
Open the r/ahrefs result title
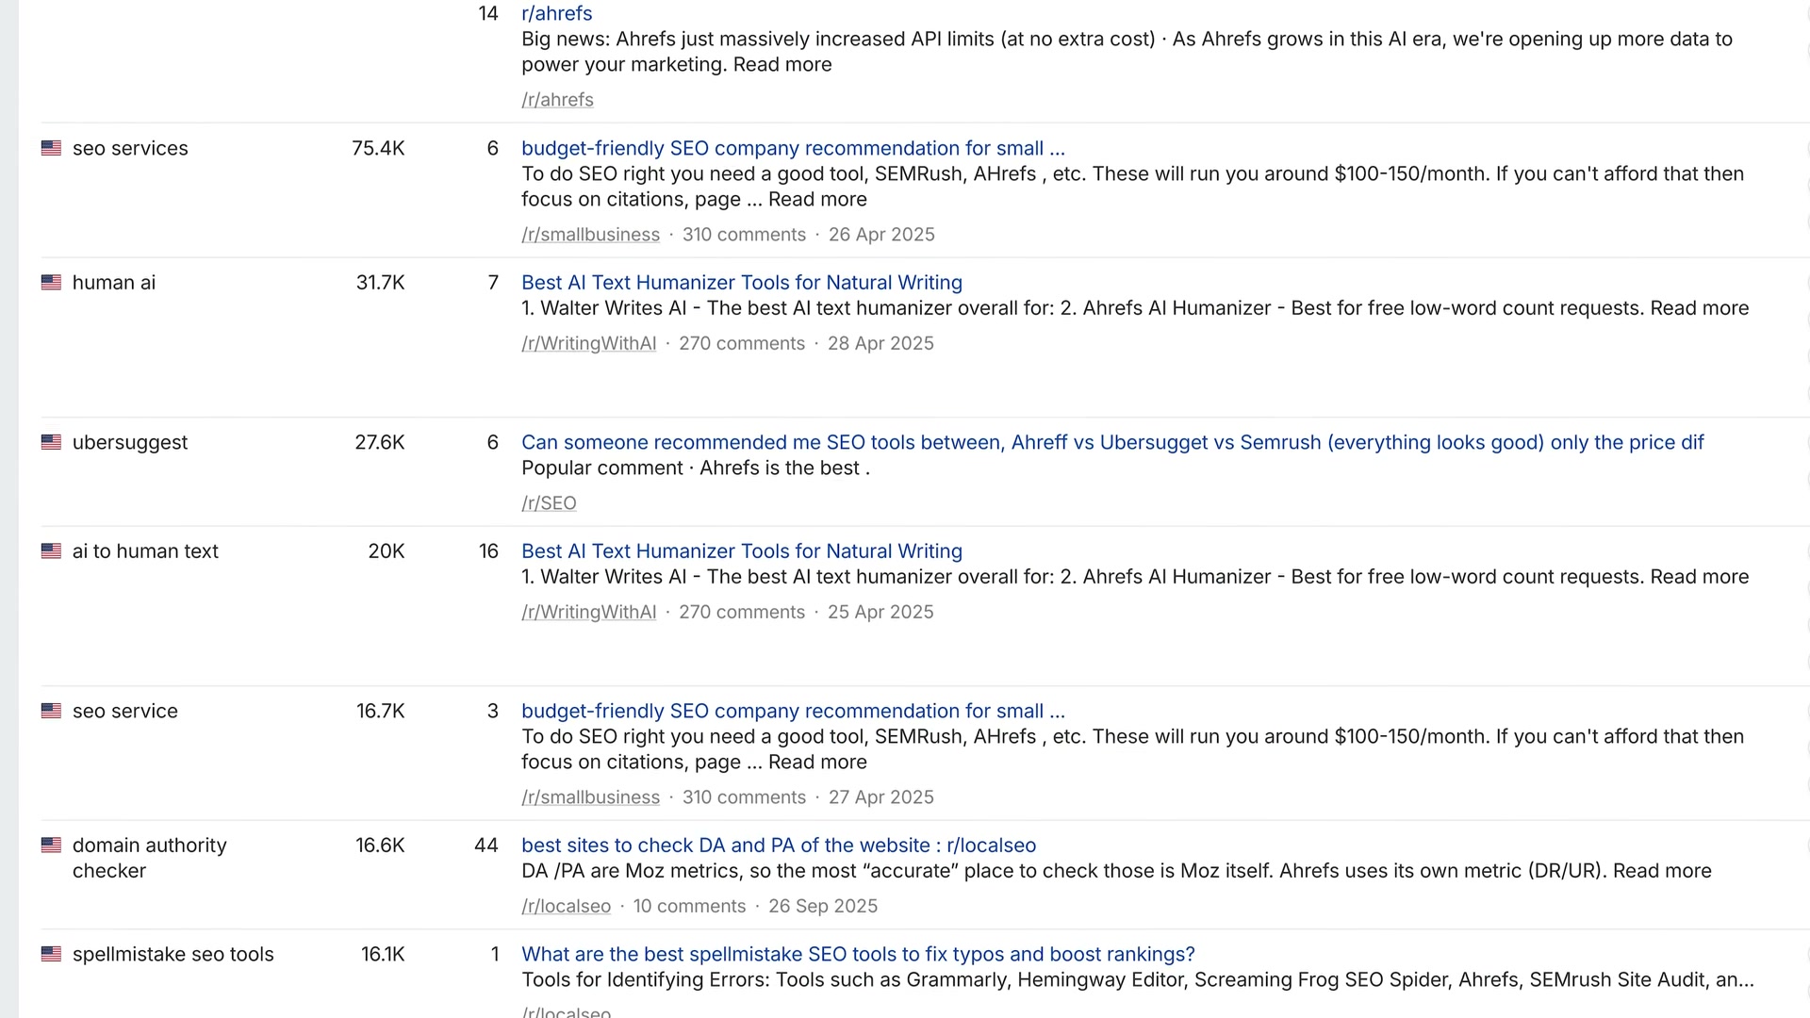557,14
